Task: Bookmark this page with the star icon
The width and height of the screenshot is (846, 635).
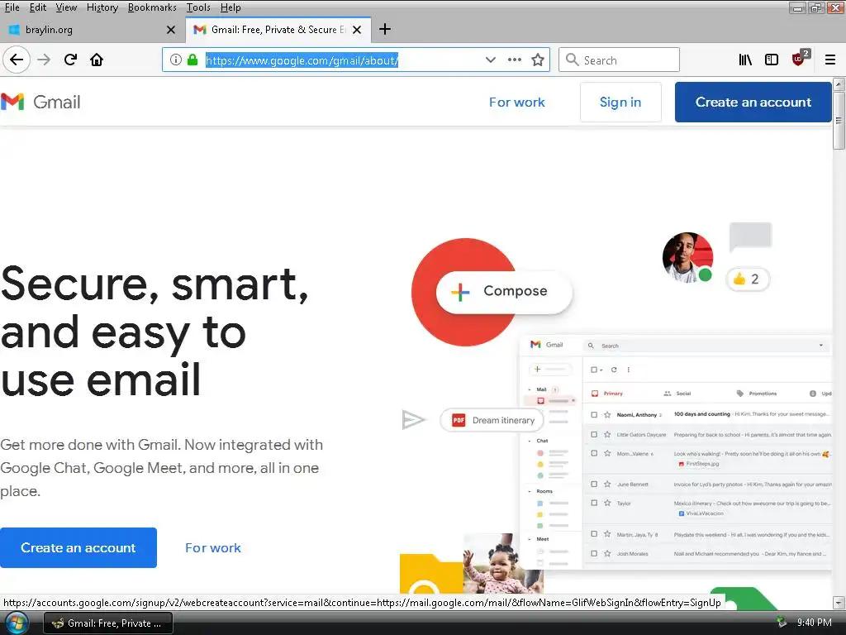Action: tap(537, 60)
